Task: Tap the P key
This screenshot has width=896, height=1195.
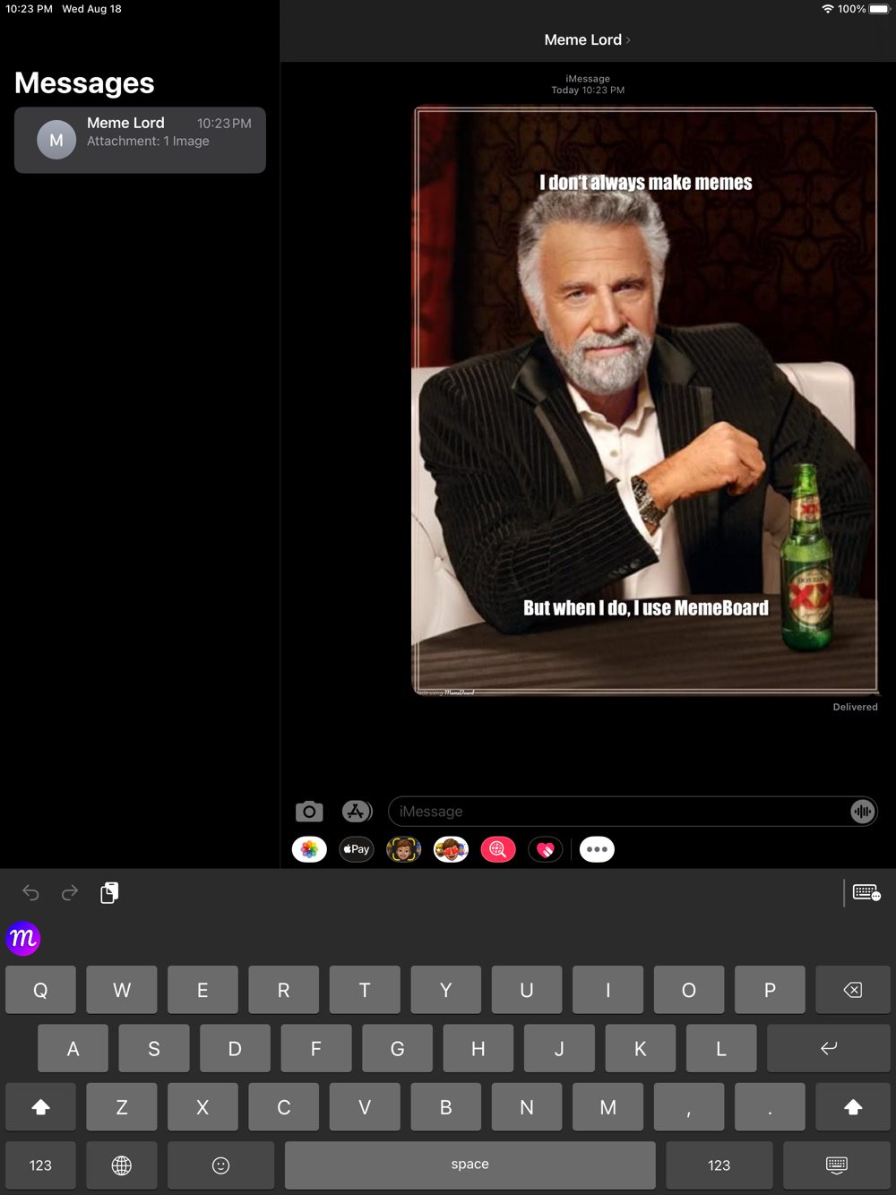Action: tap(770, 990)
